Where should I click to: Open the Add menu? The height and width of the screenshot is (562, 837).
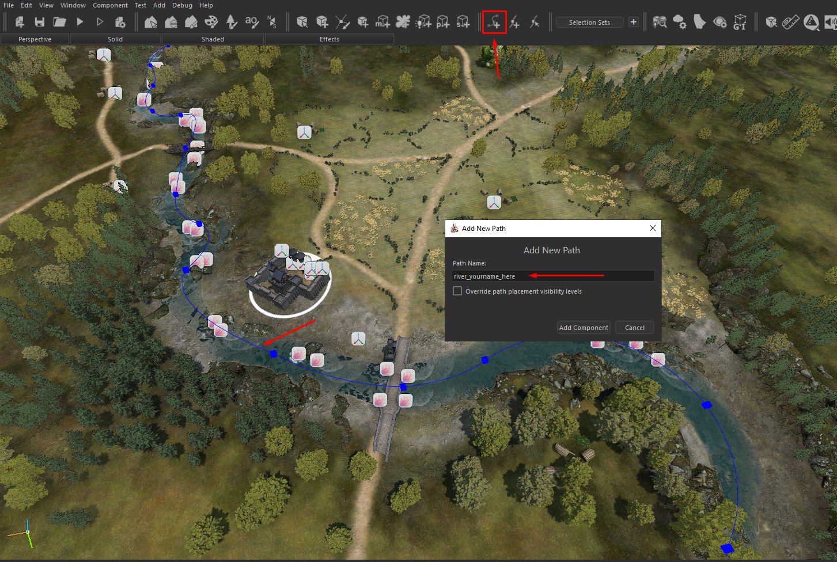coord(159,5)
